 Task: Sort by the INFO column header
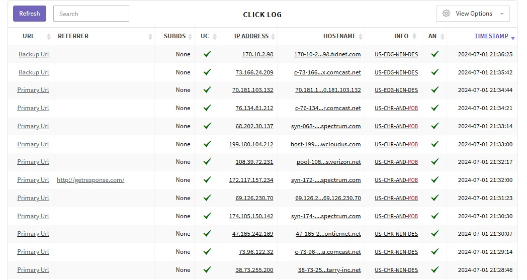(401, 36)
